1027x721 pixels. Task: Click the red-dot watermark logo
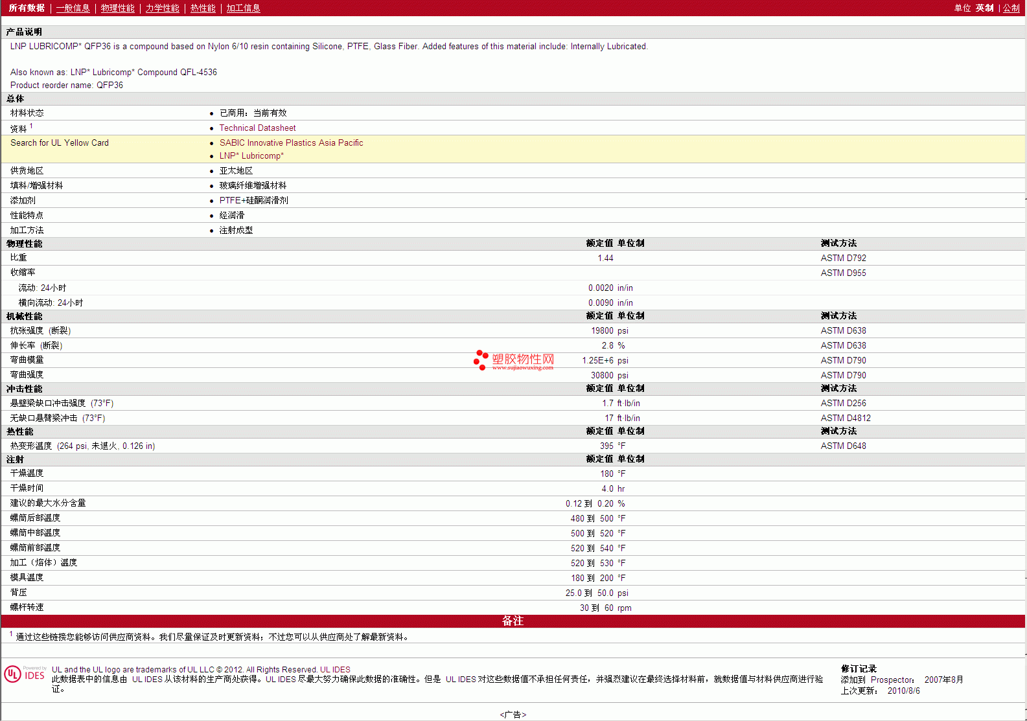[x=481, y=360]
